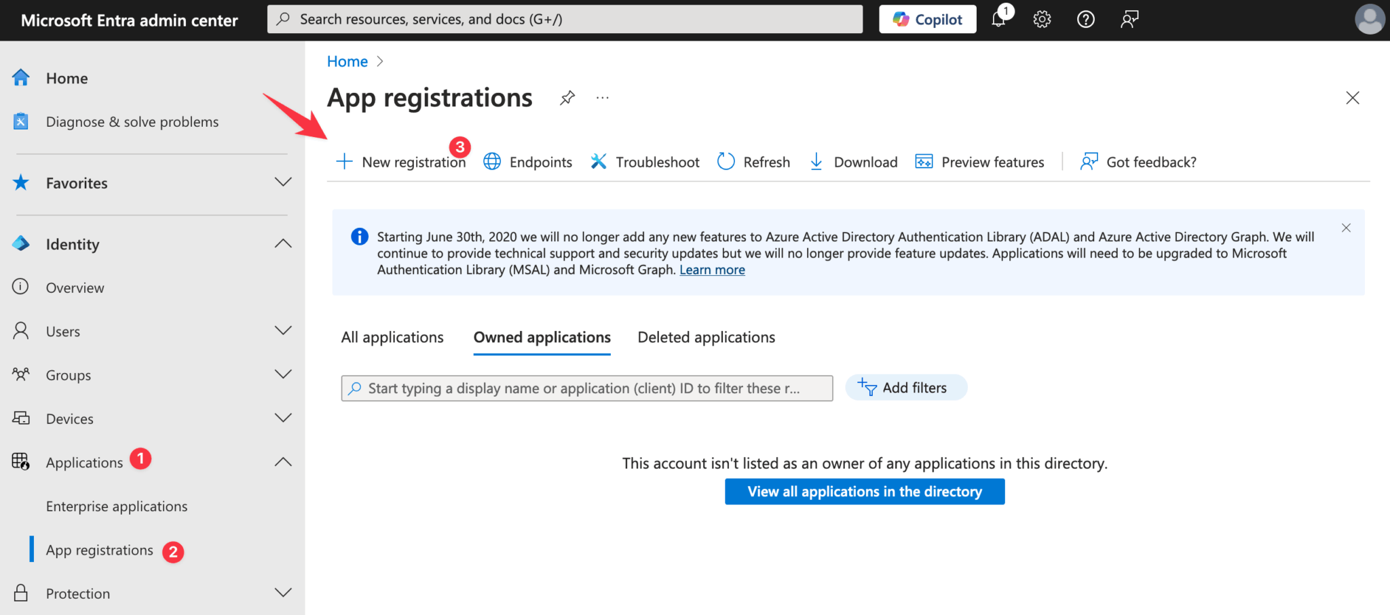The image size is (1390, 615).
Task: Click the Troubleshoot wrench icon
Action: [x=598, y=161]
